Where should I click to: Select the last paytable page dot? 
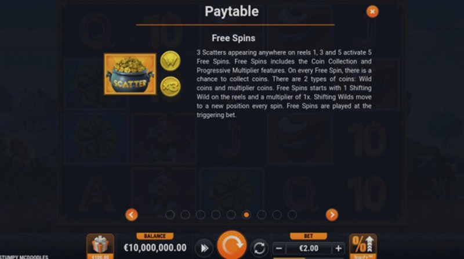(292, 214)
